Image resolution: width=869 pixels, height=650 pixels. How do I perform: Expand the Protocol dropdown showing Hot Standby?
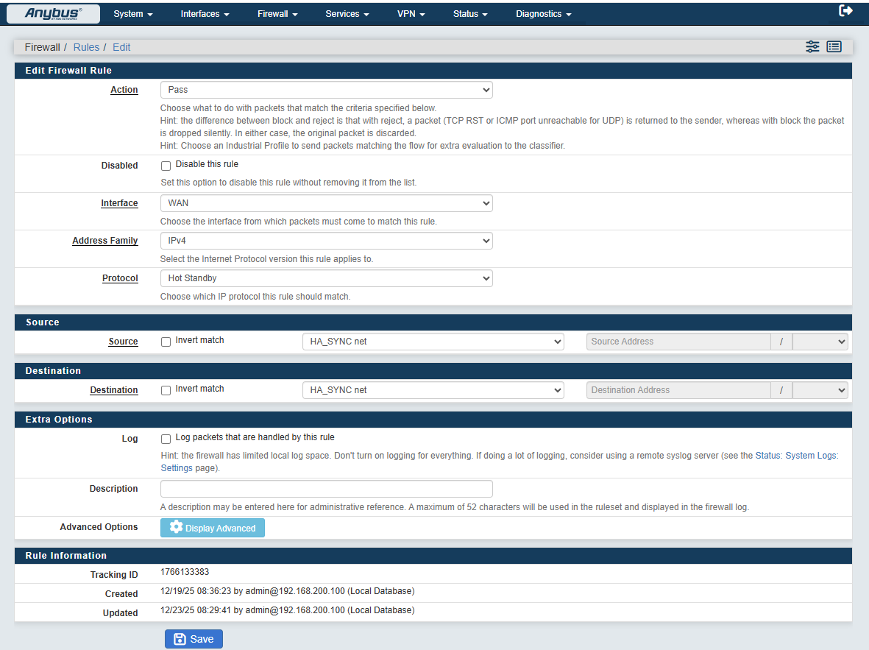click(326, 278)
